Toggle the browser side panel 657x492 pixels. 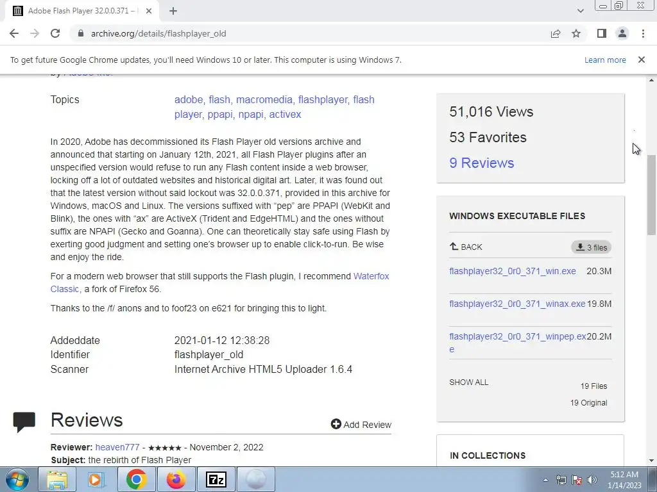click(602, 33)
